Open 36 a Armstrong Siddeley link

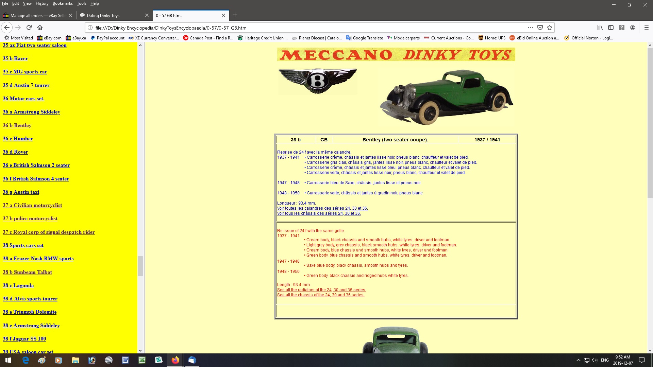point(31,112)
